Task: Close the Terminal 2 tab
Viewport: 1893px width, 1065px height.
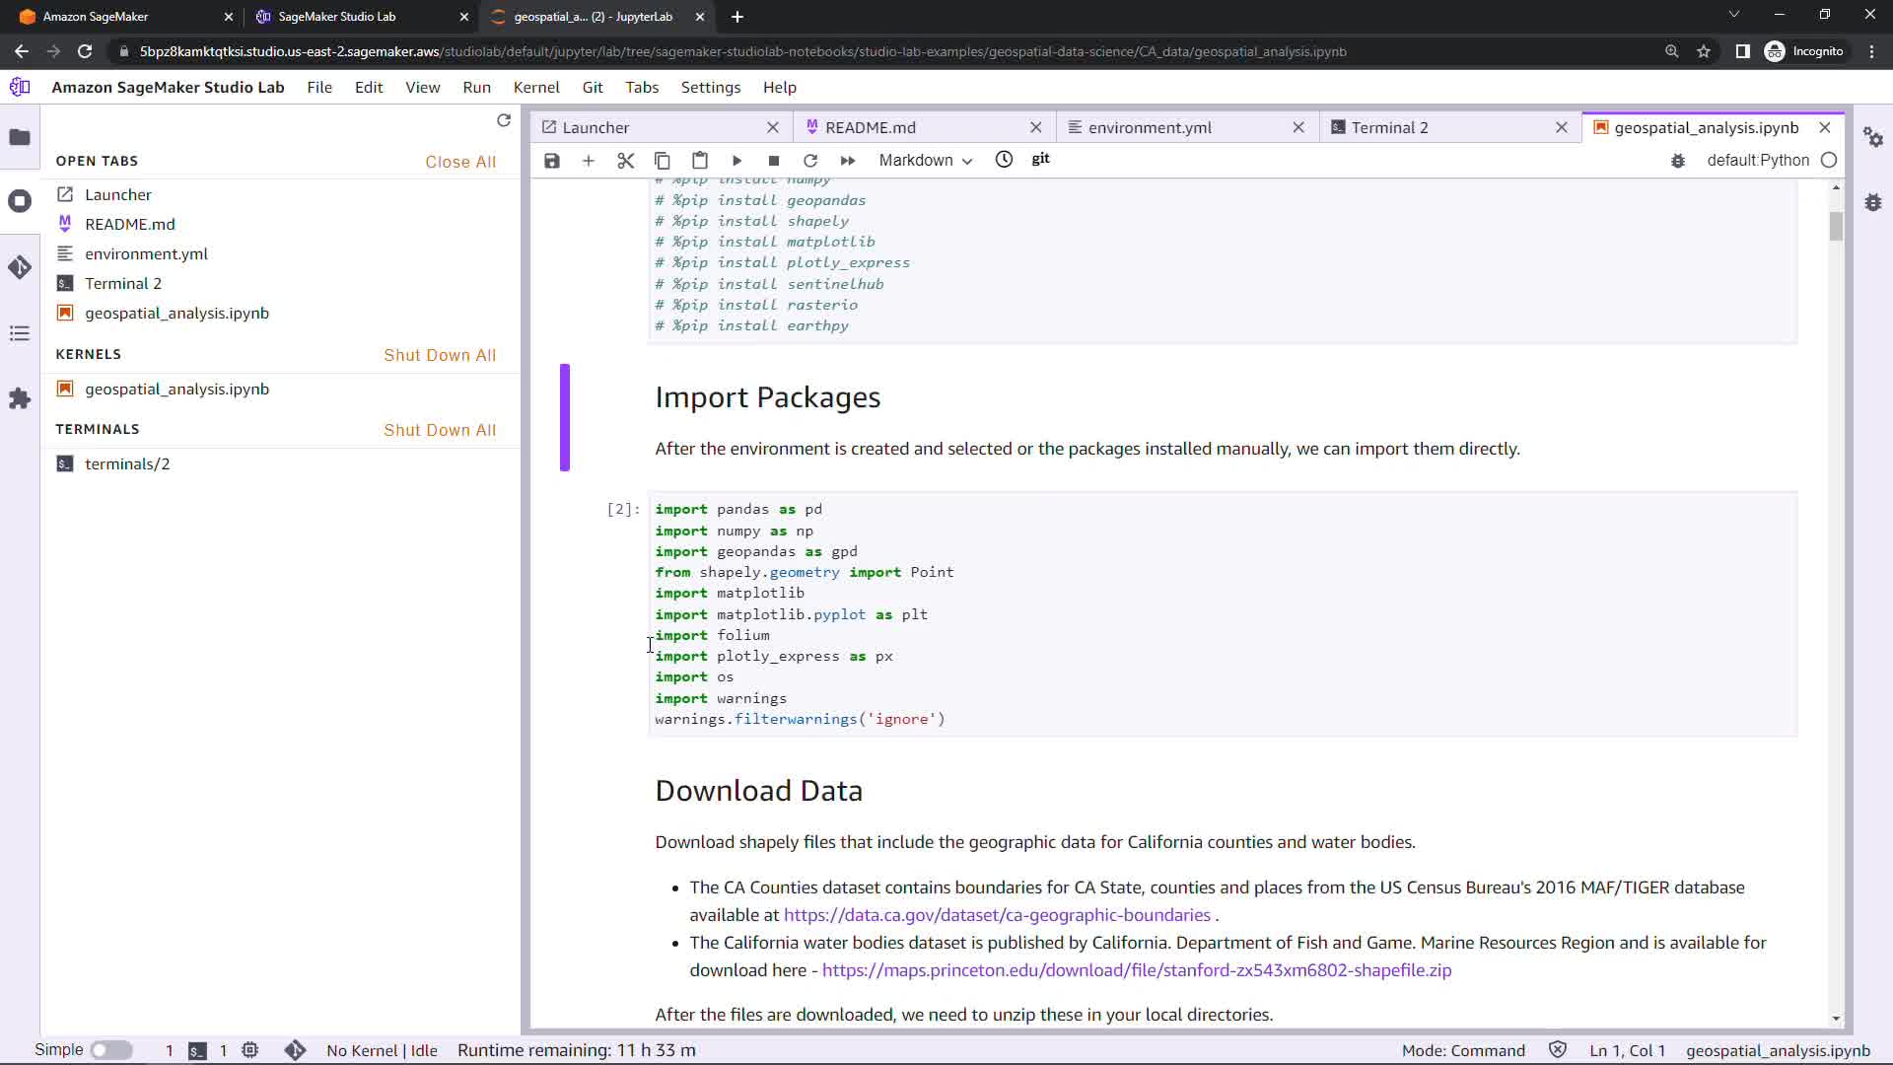Action: tap(1561, 127)
